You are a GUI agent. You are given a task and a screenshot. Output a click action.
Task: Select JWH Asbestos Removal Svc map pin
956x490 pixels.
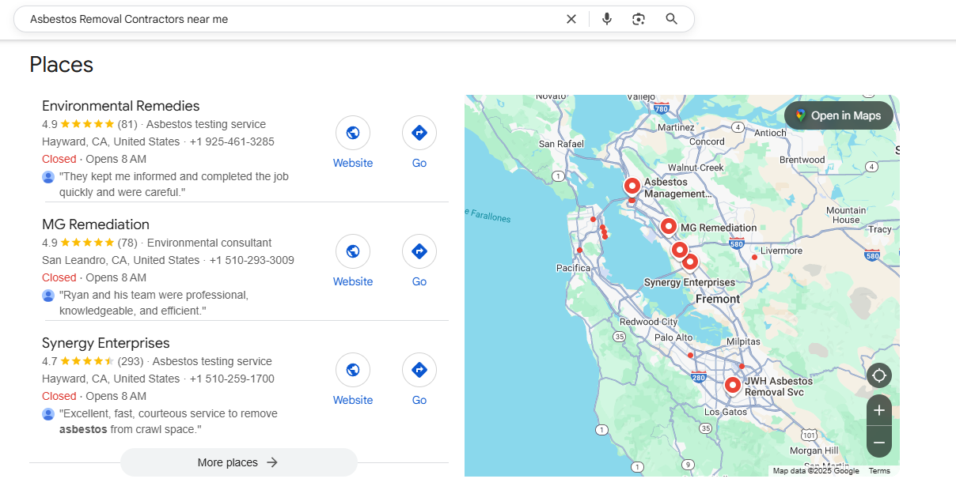point(733,386)
